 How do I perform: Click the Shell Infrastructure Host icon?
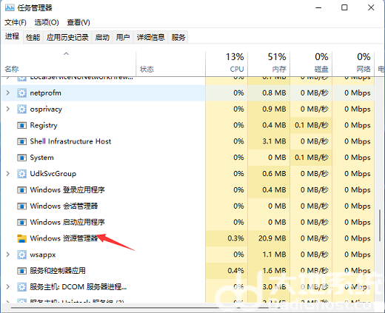point(21,141)
